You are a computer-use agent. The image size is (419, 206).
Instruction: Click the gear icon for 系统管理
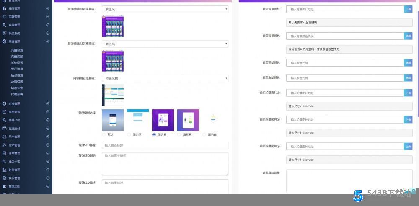4,25
